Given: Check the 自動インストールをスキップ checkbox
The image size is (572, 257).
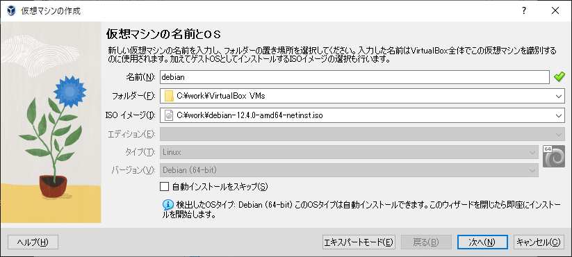Looking at the screenshot, I should pos(165,187).
